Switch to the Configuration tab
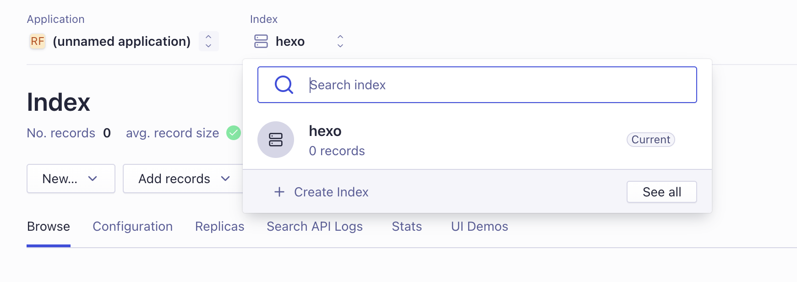The image size is (797, 282). [x=132, y=226]
